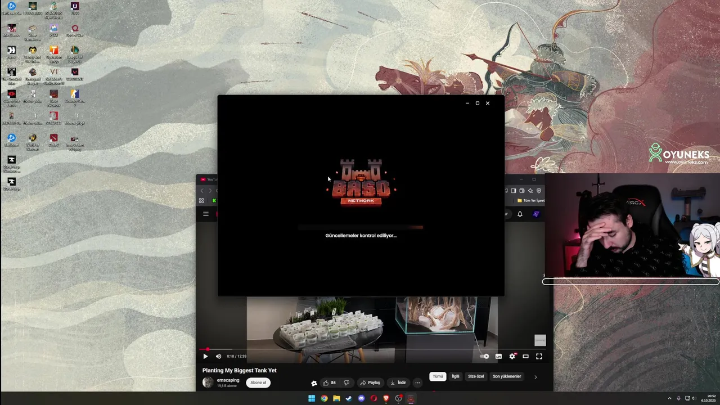Open the God of War desktop icon
Viewport: 720px width, 405px height.
(75, 30)
